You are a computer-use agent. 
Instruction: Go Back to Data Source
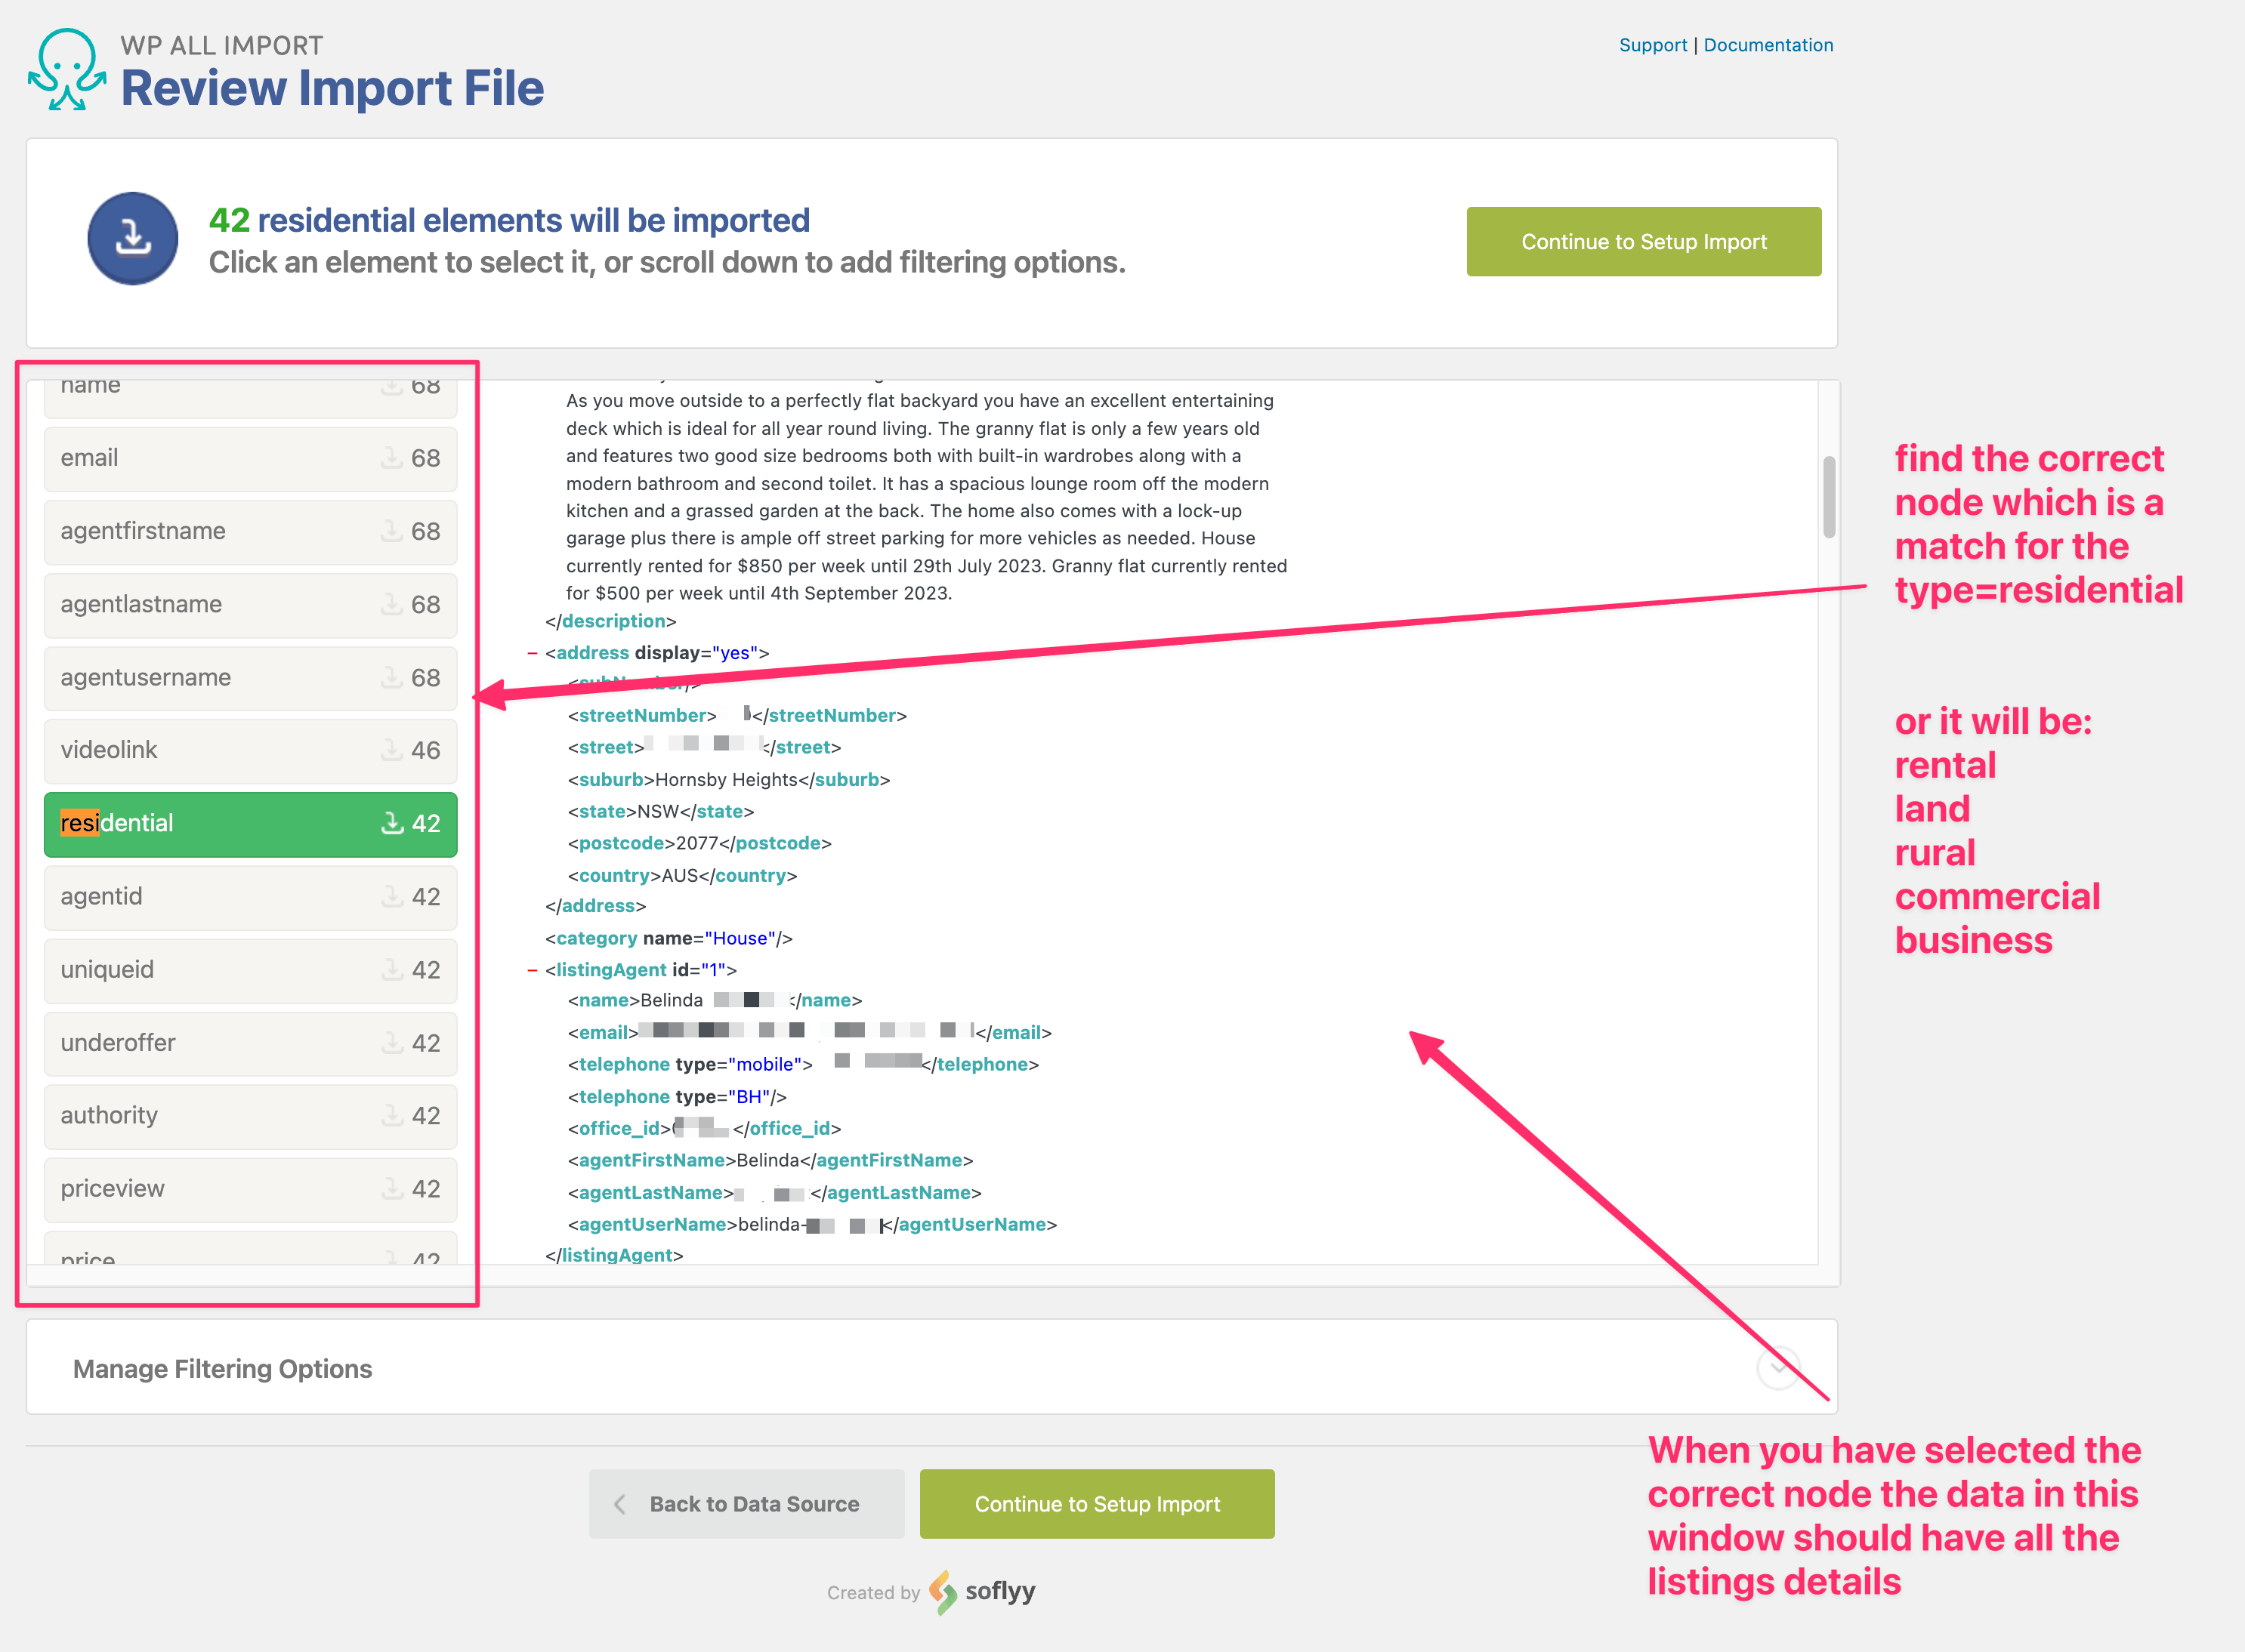tap(746, 1504)
